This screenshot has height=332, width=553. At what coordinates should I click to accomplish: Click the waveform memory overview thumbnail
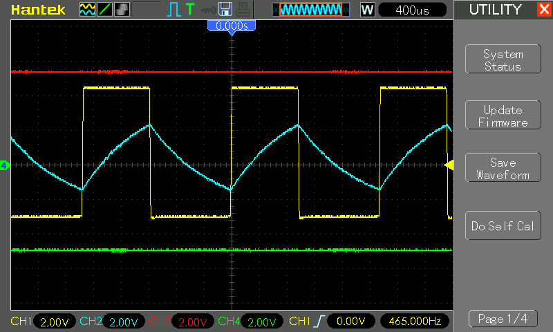(x=307, y=9)
